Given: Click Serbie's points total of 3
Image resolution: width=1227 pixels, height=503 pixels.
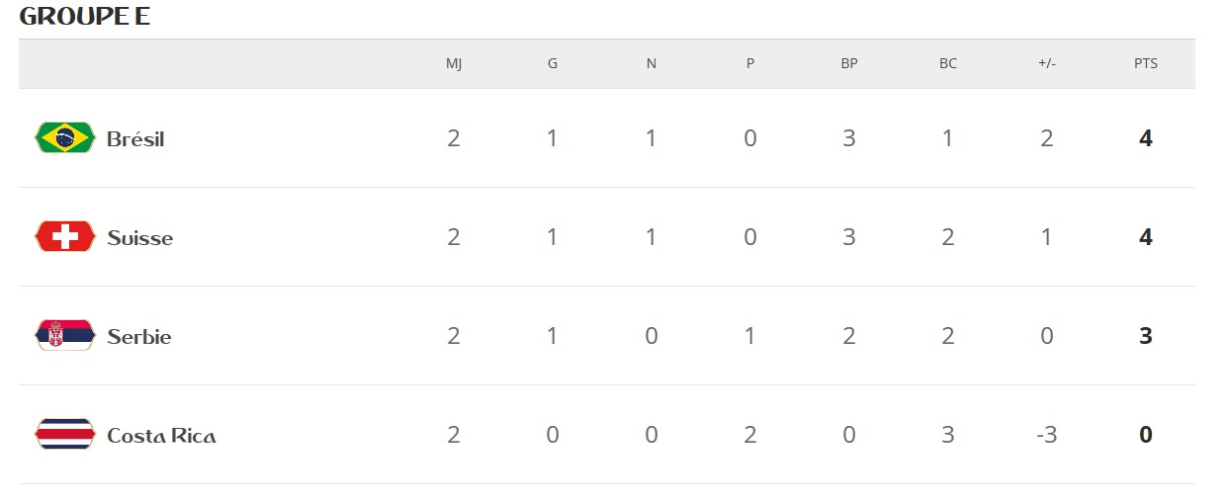Looking at the screenshot, I should (1145, 336).
